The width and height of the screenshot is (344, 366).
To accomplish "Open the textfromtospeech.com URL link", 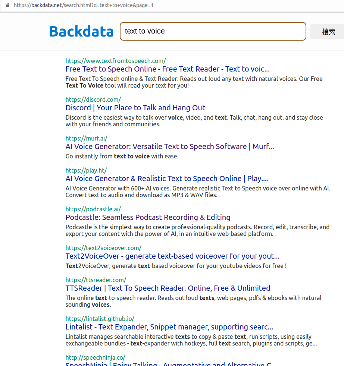I will [x=116, y=61].
